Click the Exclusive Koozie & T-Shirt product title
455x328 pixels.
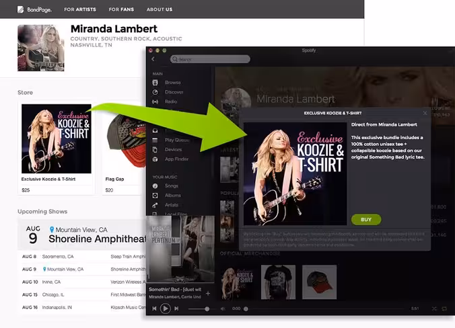coord(48,179)
